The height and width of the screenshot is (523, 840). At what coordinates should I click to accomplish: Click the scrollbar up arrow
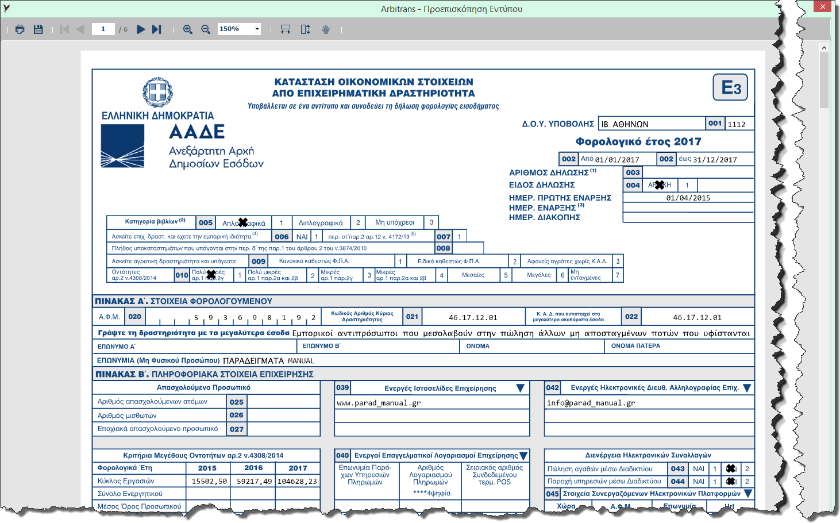click(824, 48)
